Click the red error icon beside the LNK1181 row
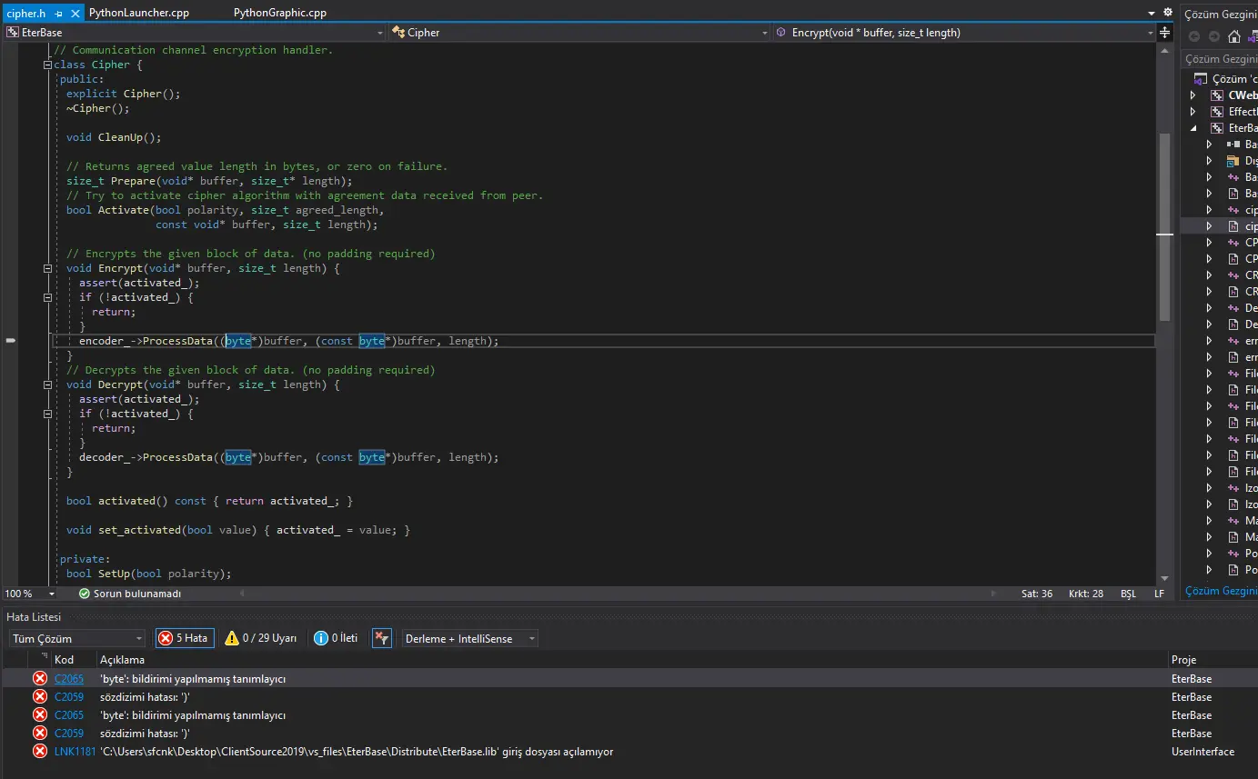The width and height of the screenshot is (1258, 779). pos(39,751)
